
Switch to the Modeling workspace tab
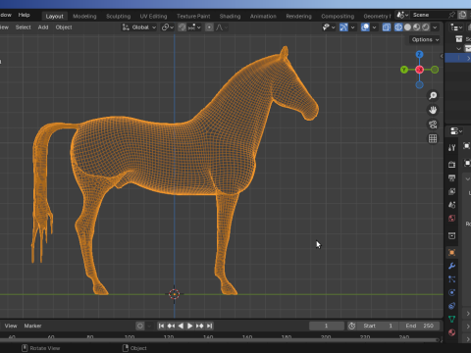click(84, 16)
